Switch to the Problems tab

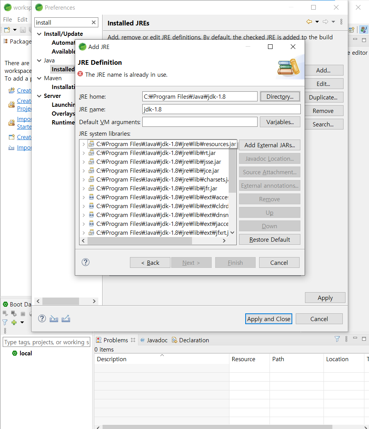[115, 340]
